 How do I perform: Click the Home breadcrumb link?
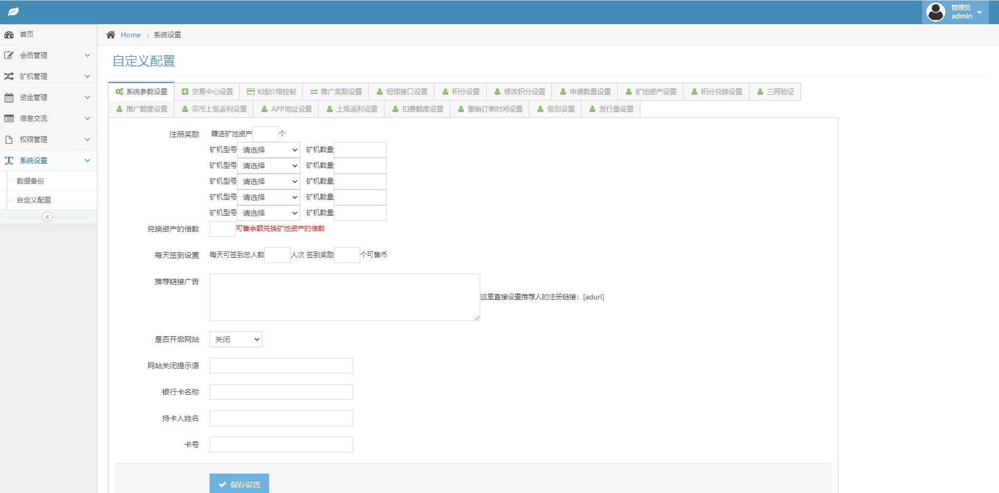[x=131, y=35]
